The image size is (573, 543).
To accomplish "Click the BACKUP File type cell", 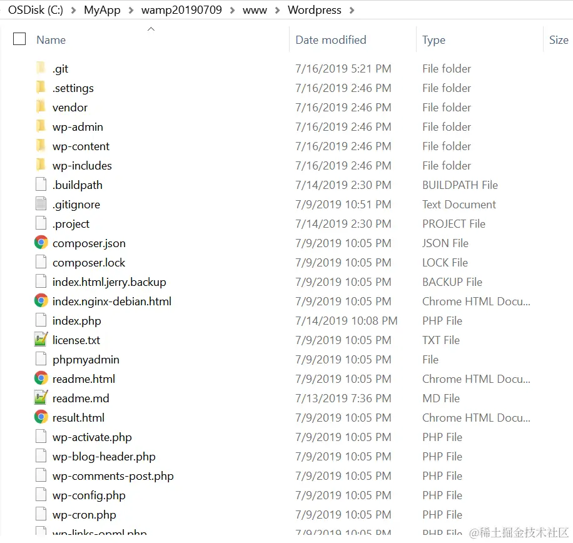I will pos(452,282).
